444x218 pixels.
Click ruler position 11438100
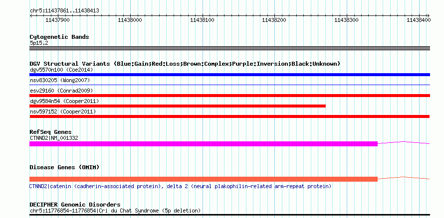(202, 20)
